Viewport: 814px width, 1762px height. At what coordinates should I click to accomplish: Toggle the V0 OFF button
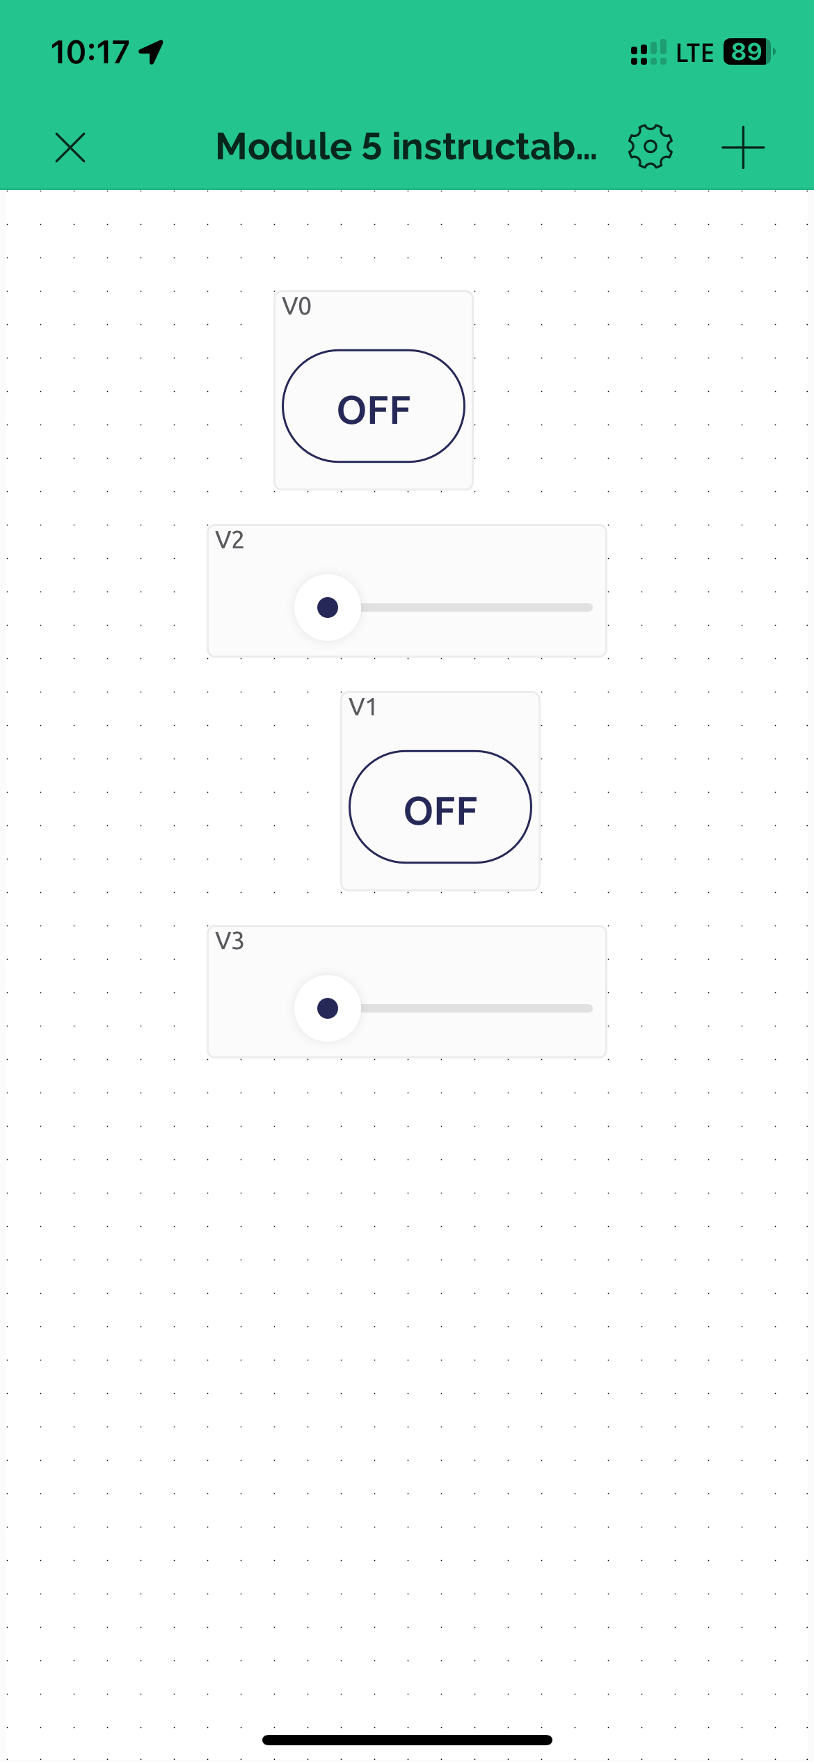374,406
